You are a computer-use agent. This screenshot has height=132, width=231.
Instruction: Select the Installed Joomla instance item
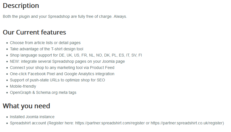click(x=32, y=117)
